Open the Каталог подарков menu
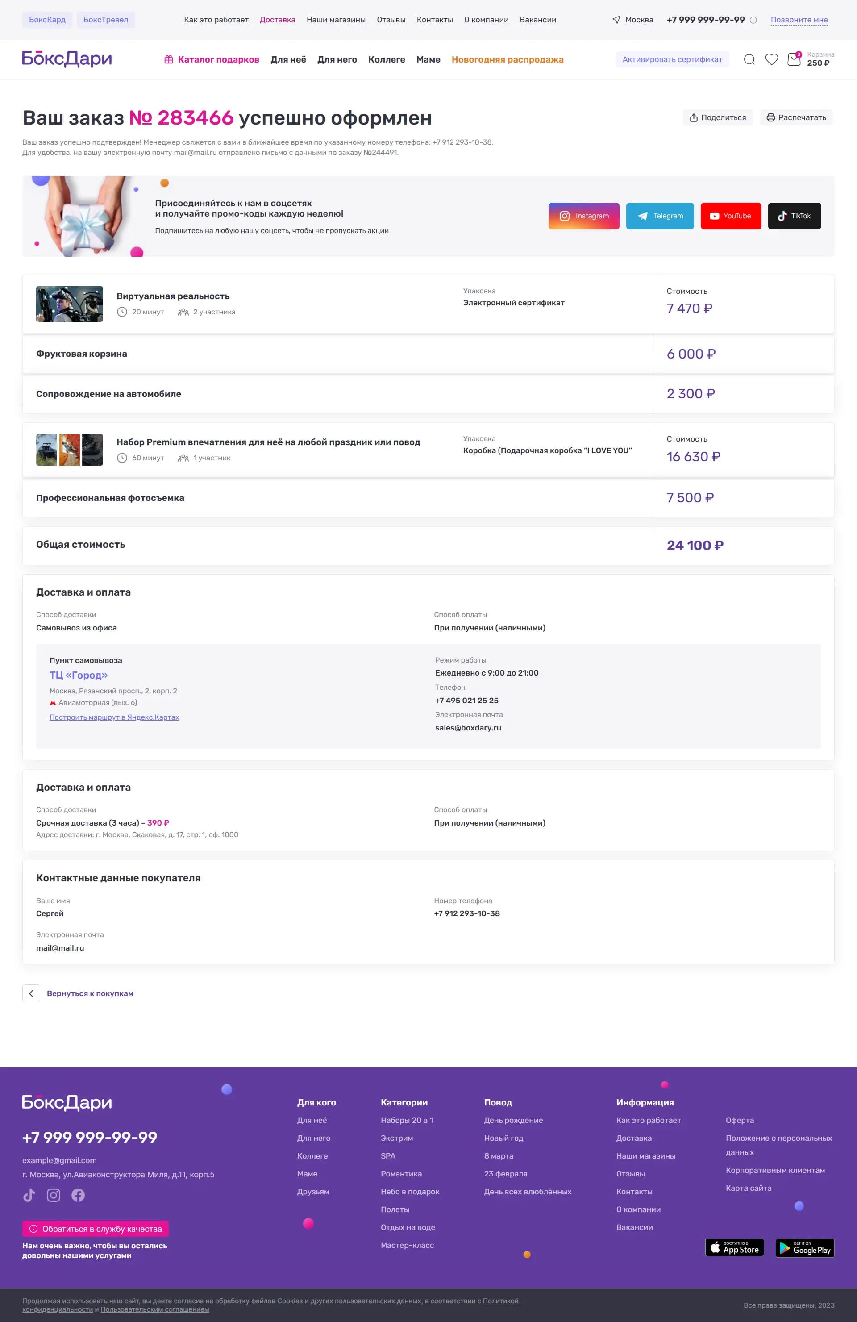 [x=212, y=59]
